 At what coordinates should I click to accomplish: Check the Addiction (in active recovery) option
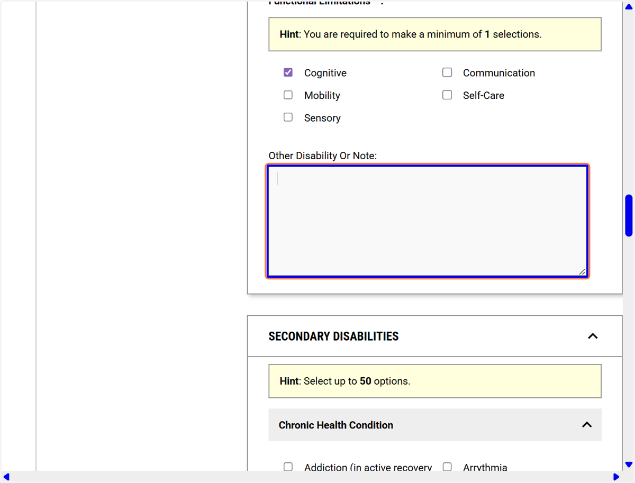tap(288, 467)
